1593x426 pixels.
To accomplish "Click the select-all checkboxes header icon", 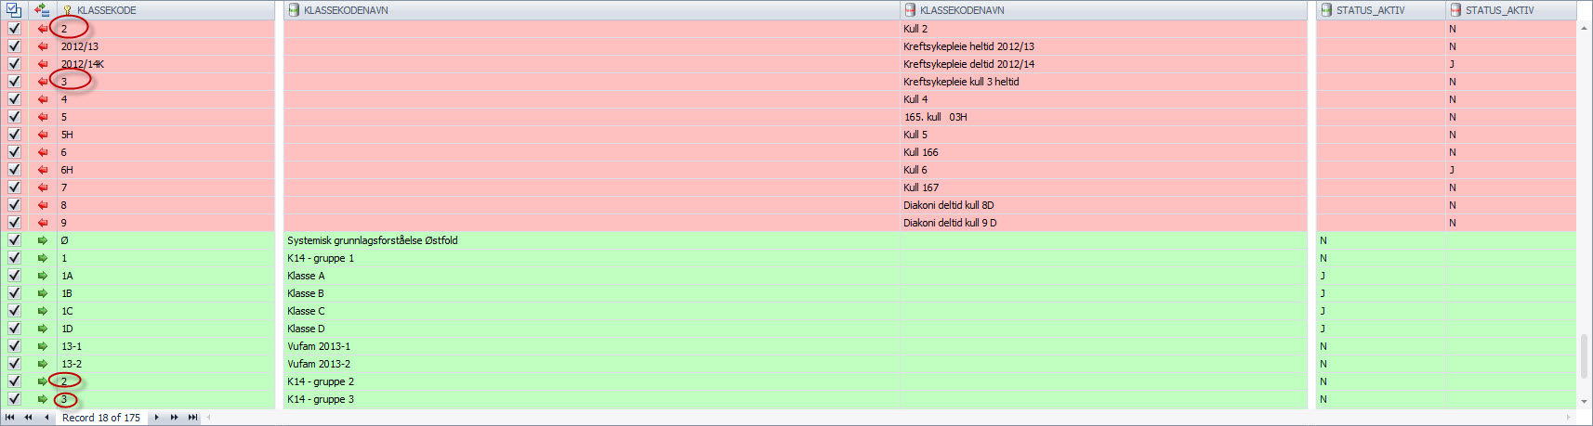I will (13, 10).
